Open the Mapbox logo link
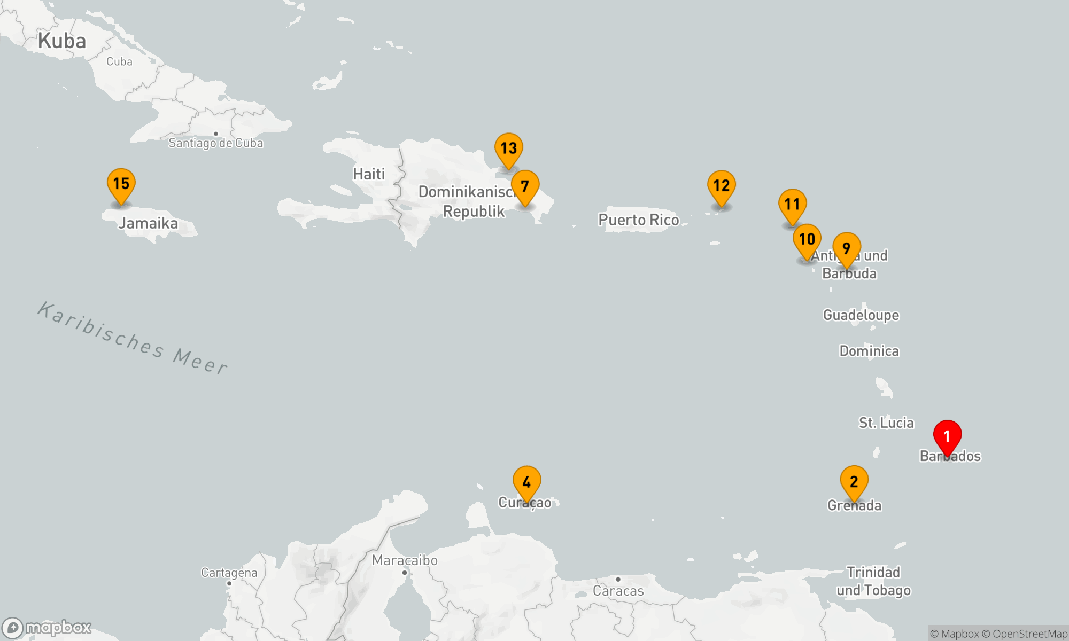 47,627
